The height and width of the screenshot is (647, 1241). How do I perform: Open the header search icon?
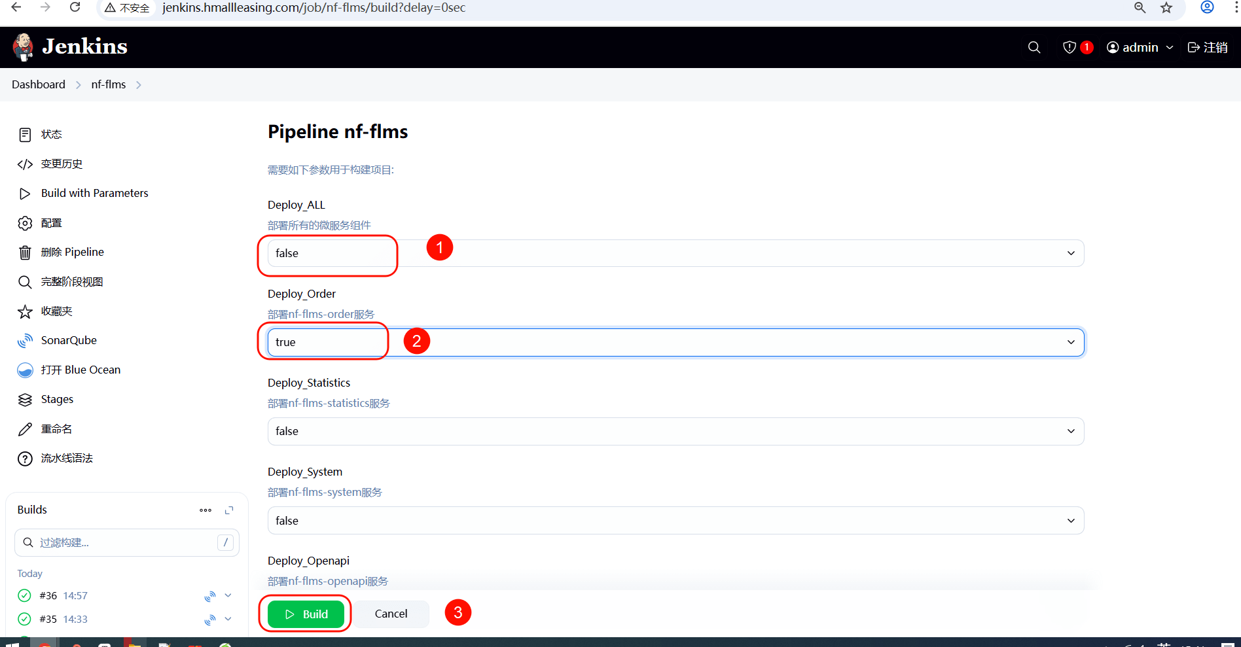[1034, 47]
